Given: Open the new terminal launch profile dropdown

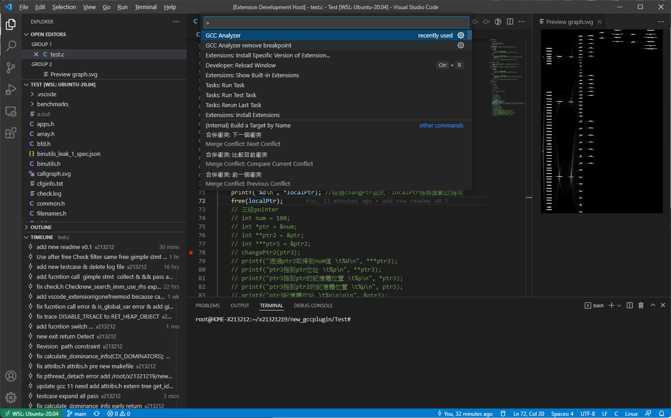Looking at the screenshot, I should coord(619,305).
